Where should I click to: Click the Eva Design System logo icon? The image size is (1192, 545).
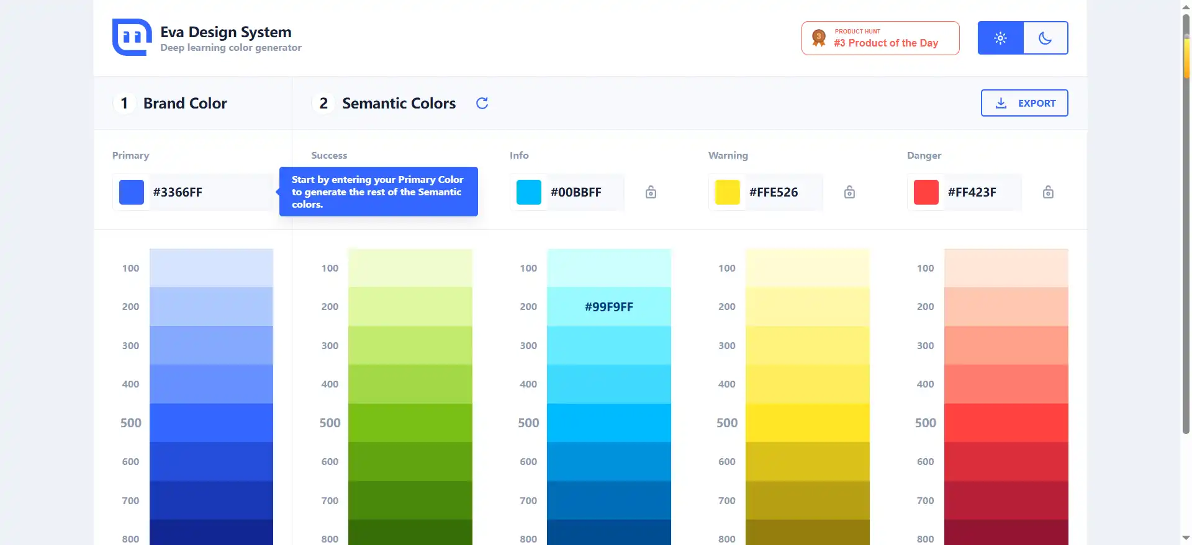point(132,37)
